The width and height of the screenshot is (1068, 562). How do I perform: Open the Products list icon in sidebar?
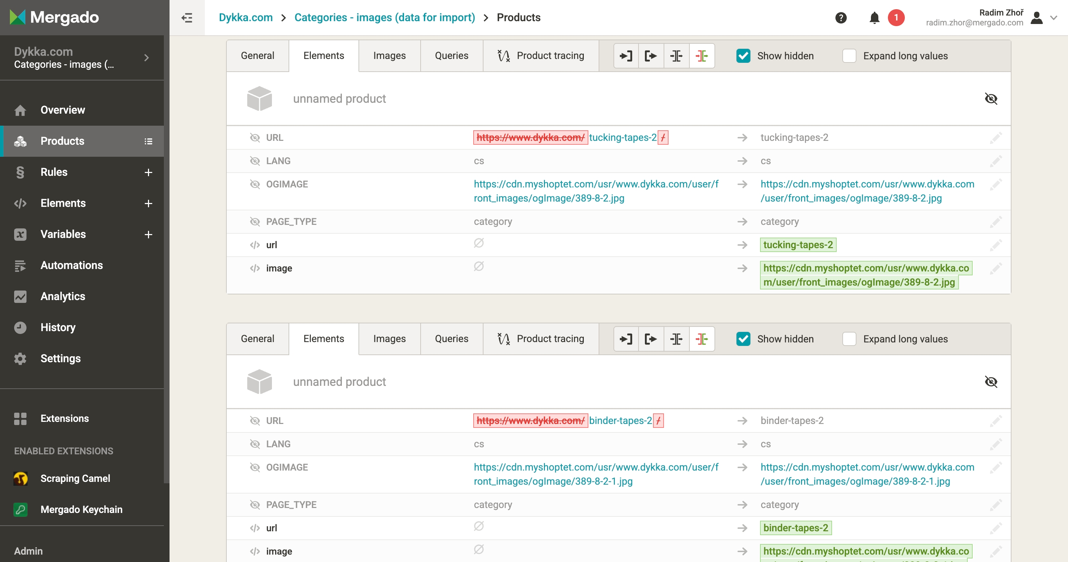(x=148, y=141)
